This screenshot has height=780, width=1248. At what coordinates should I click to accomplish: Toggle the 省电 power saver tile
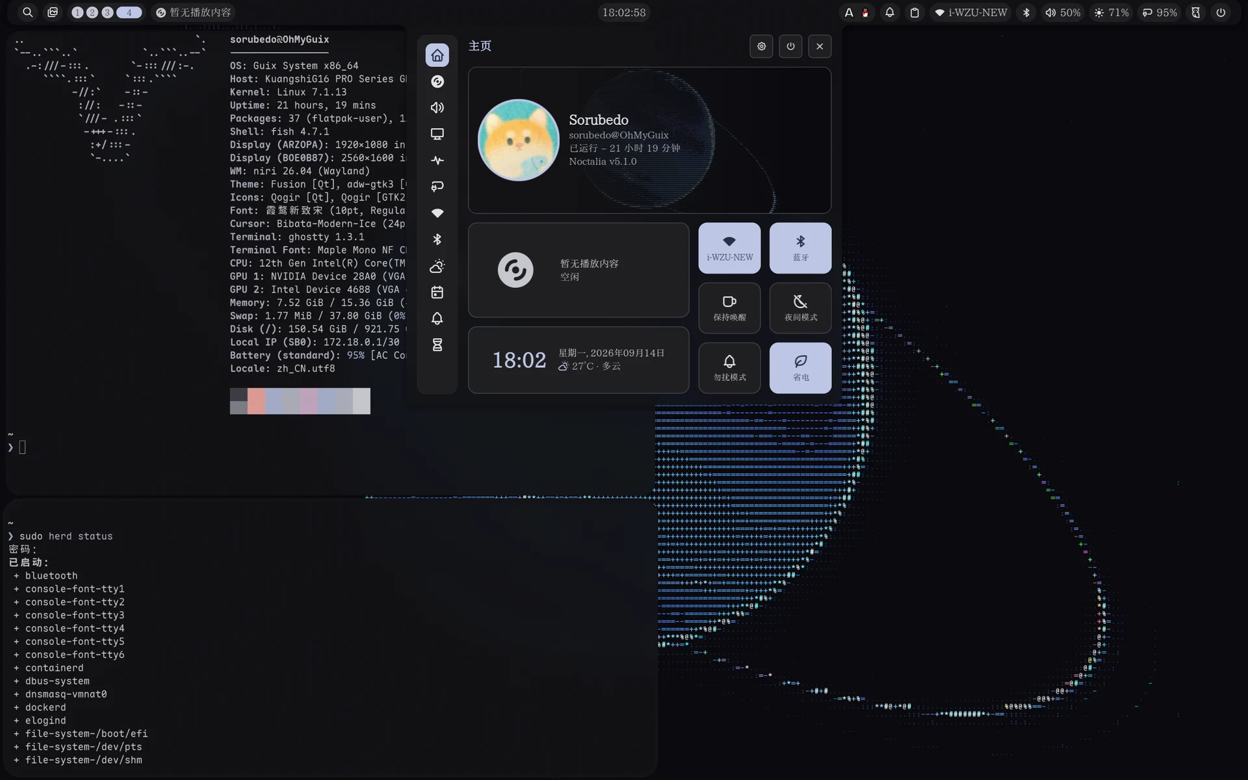(x=800, y=367)
